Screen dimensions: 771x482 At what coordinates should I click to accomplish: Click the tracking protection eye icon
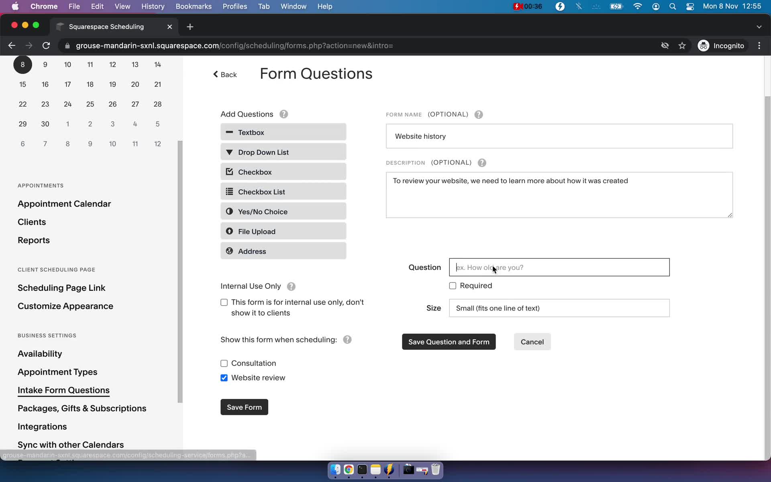tap(665, 46)
